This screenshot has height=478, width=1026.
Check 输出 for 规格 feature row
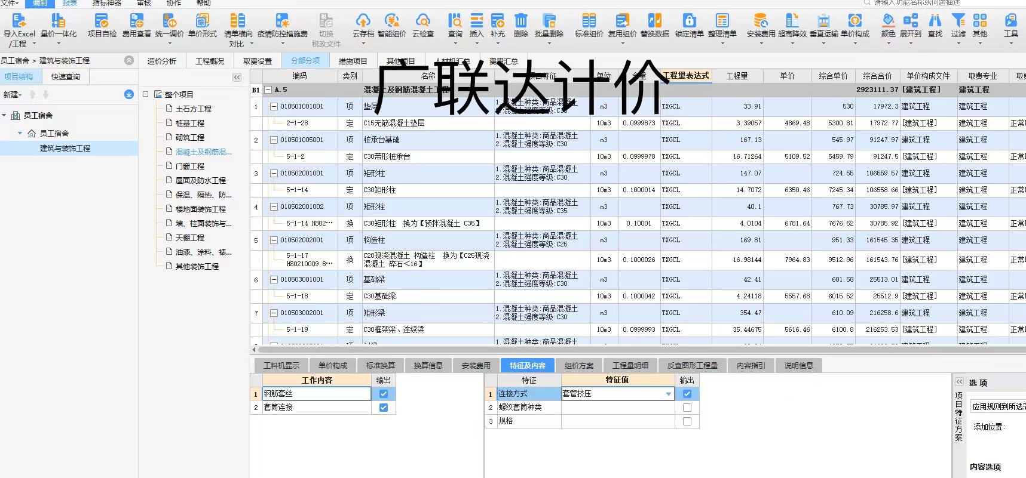click(x=687, y=421)
